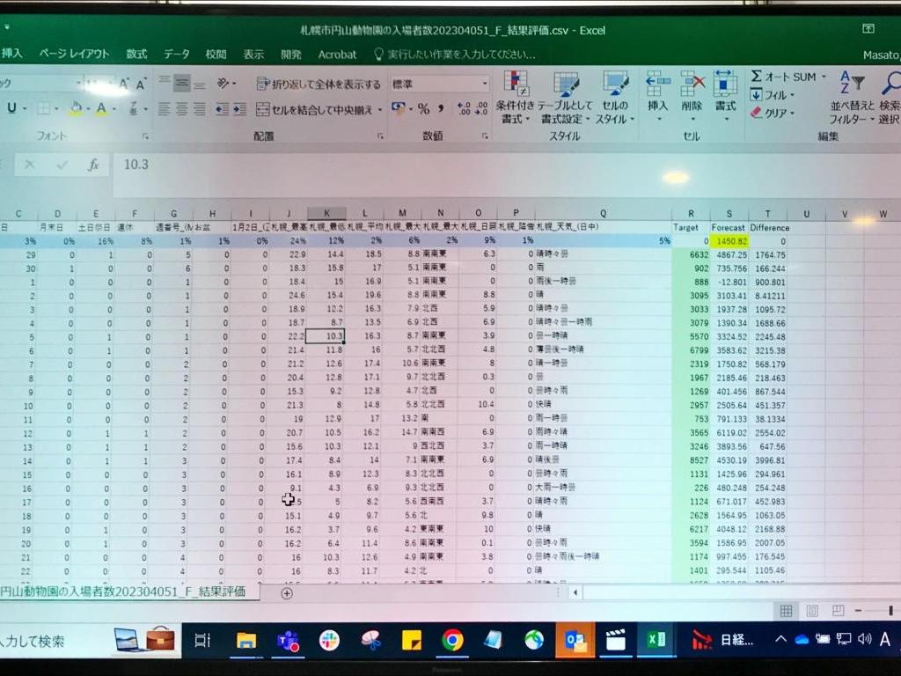This screenshot has width=901, height=676.
Task: Open the 条件付き書式 conditional formatting menu
Action: click(515, 97)
